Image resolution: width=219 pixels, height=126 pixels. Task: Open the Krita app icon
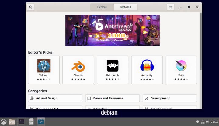[x=181, y=66]
